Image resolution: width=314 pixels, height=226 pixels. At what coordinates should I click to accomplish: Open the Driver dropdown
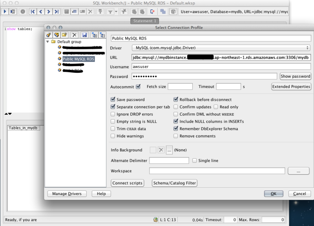(x=221, y=48)
